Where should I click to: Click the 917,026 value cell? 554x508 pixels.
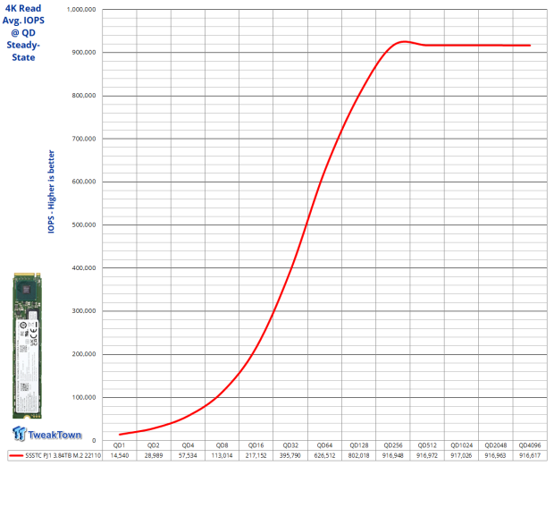[461, 455]
